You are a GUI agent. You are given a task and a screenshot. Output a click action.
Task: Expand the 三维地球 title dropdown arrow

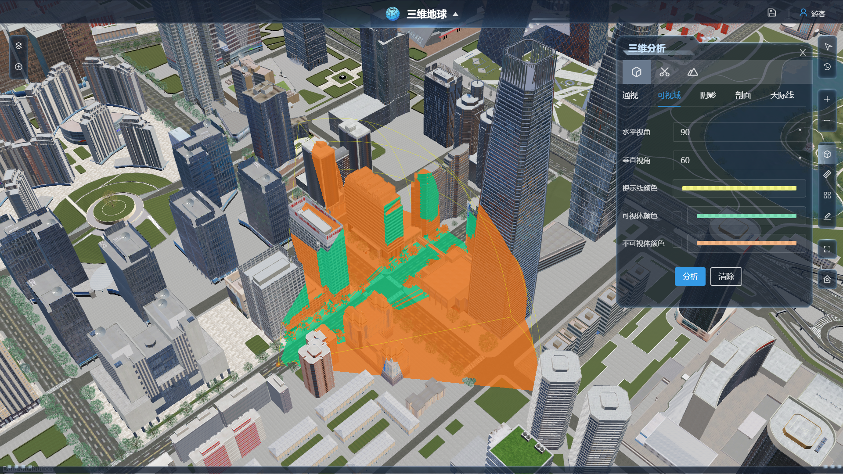pos(456,14)
